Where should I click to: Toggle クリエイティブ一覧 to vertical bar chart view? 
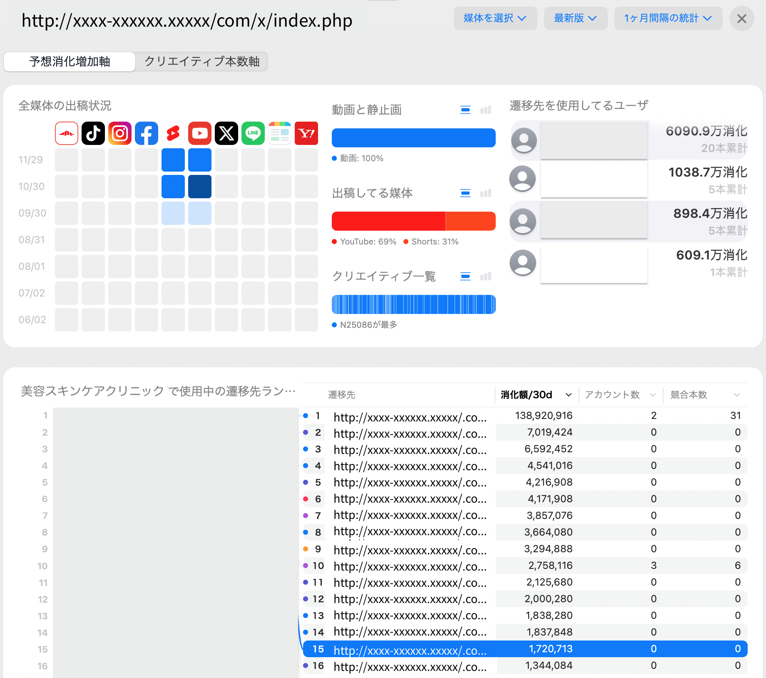click(x=485, y=277)
